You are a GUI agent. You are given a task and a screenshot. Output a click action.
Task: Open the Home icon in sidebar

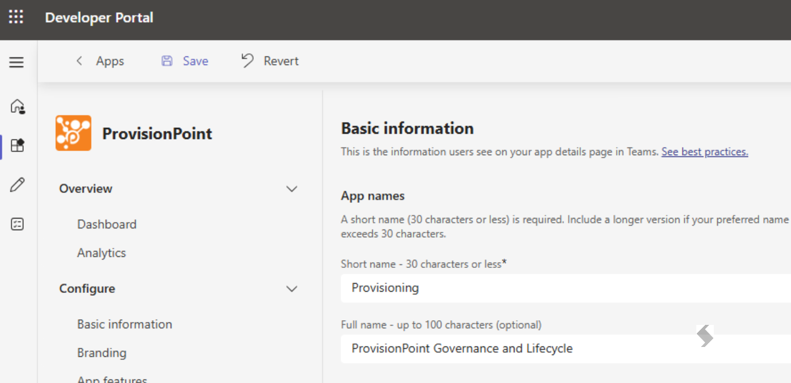pyautogui.click(x=17, y=106)
